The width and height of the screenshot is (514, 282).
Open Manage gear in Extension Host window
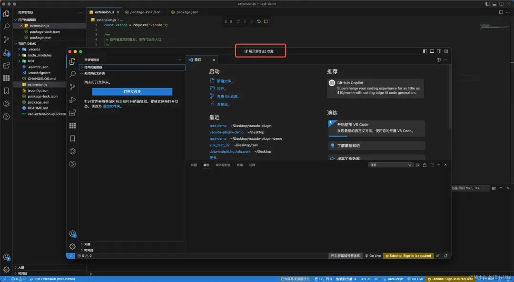click(x=72, y=246)
